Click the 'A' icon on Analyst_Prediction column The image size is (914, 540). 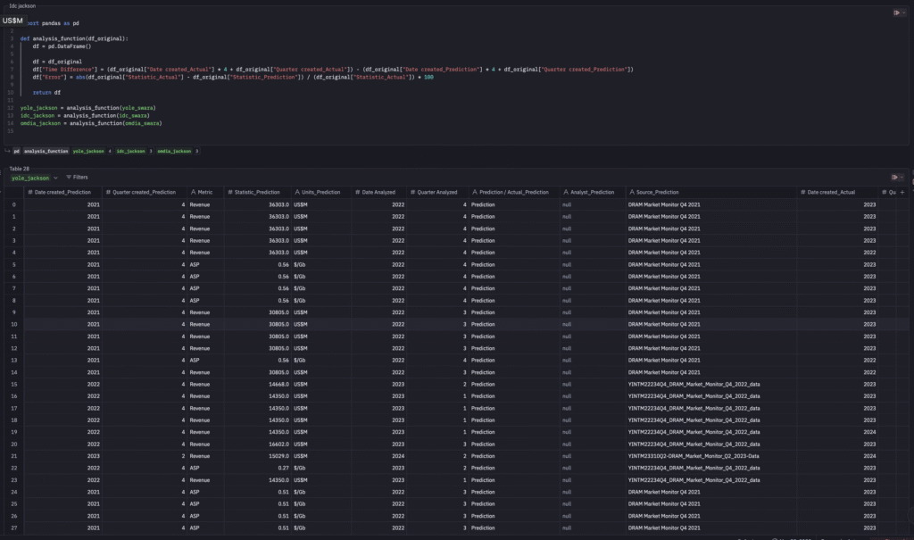tap(566, 192)
